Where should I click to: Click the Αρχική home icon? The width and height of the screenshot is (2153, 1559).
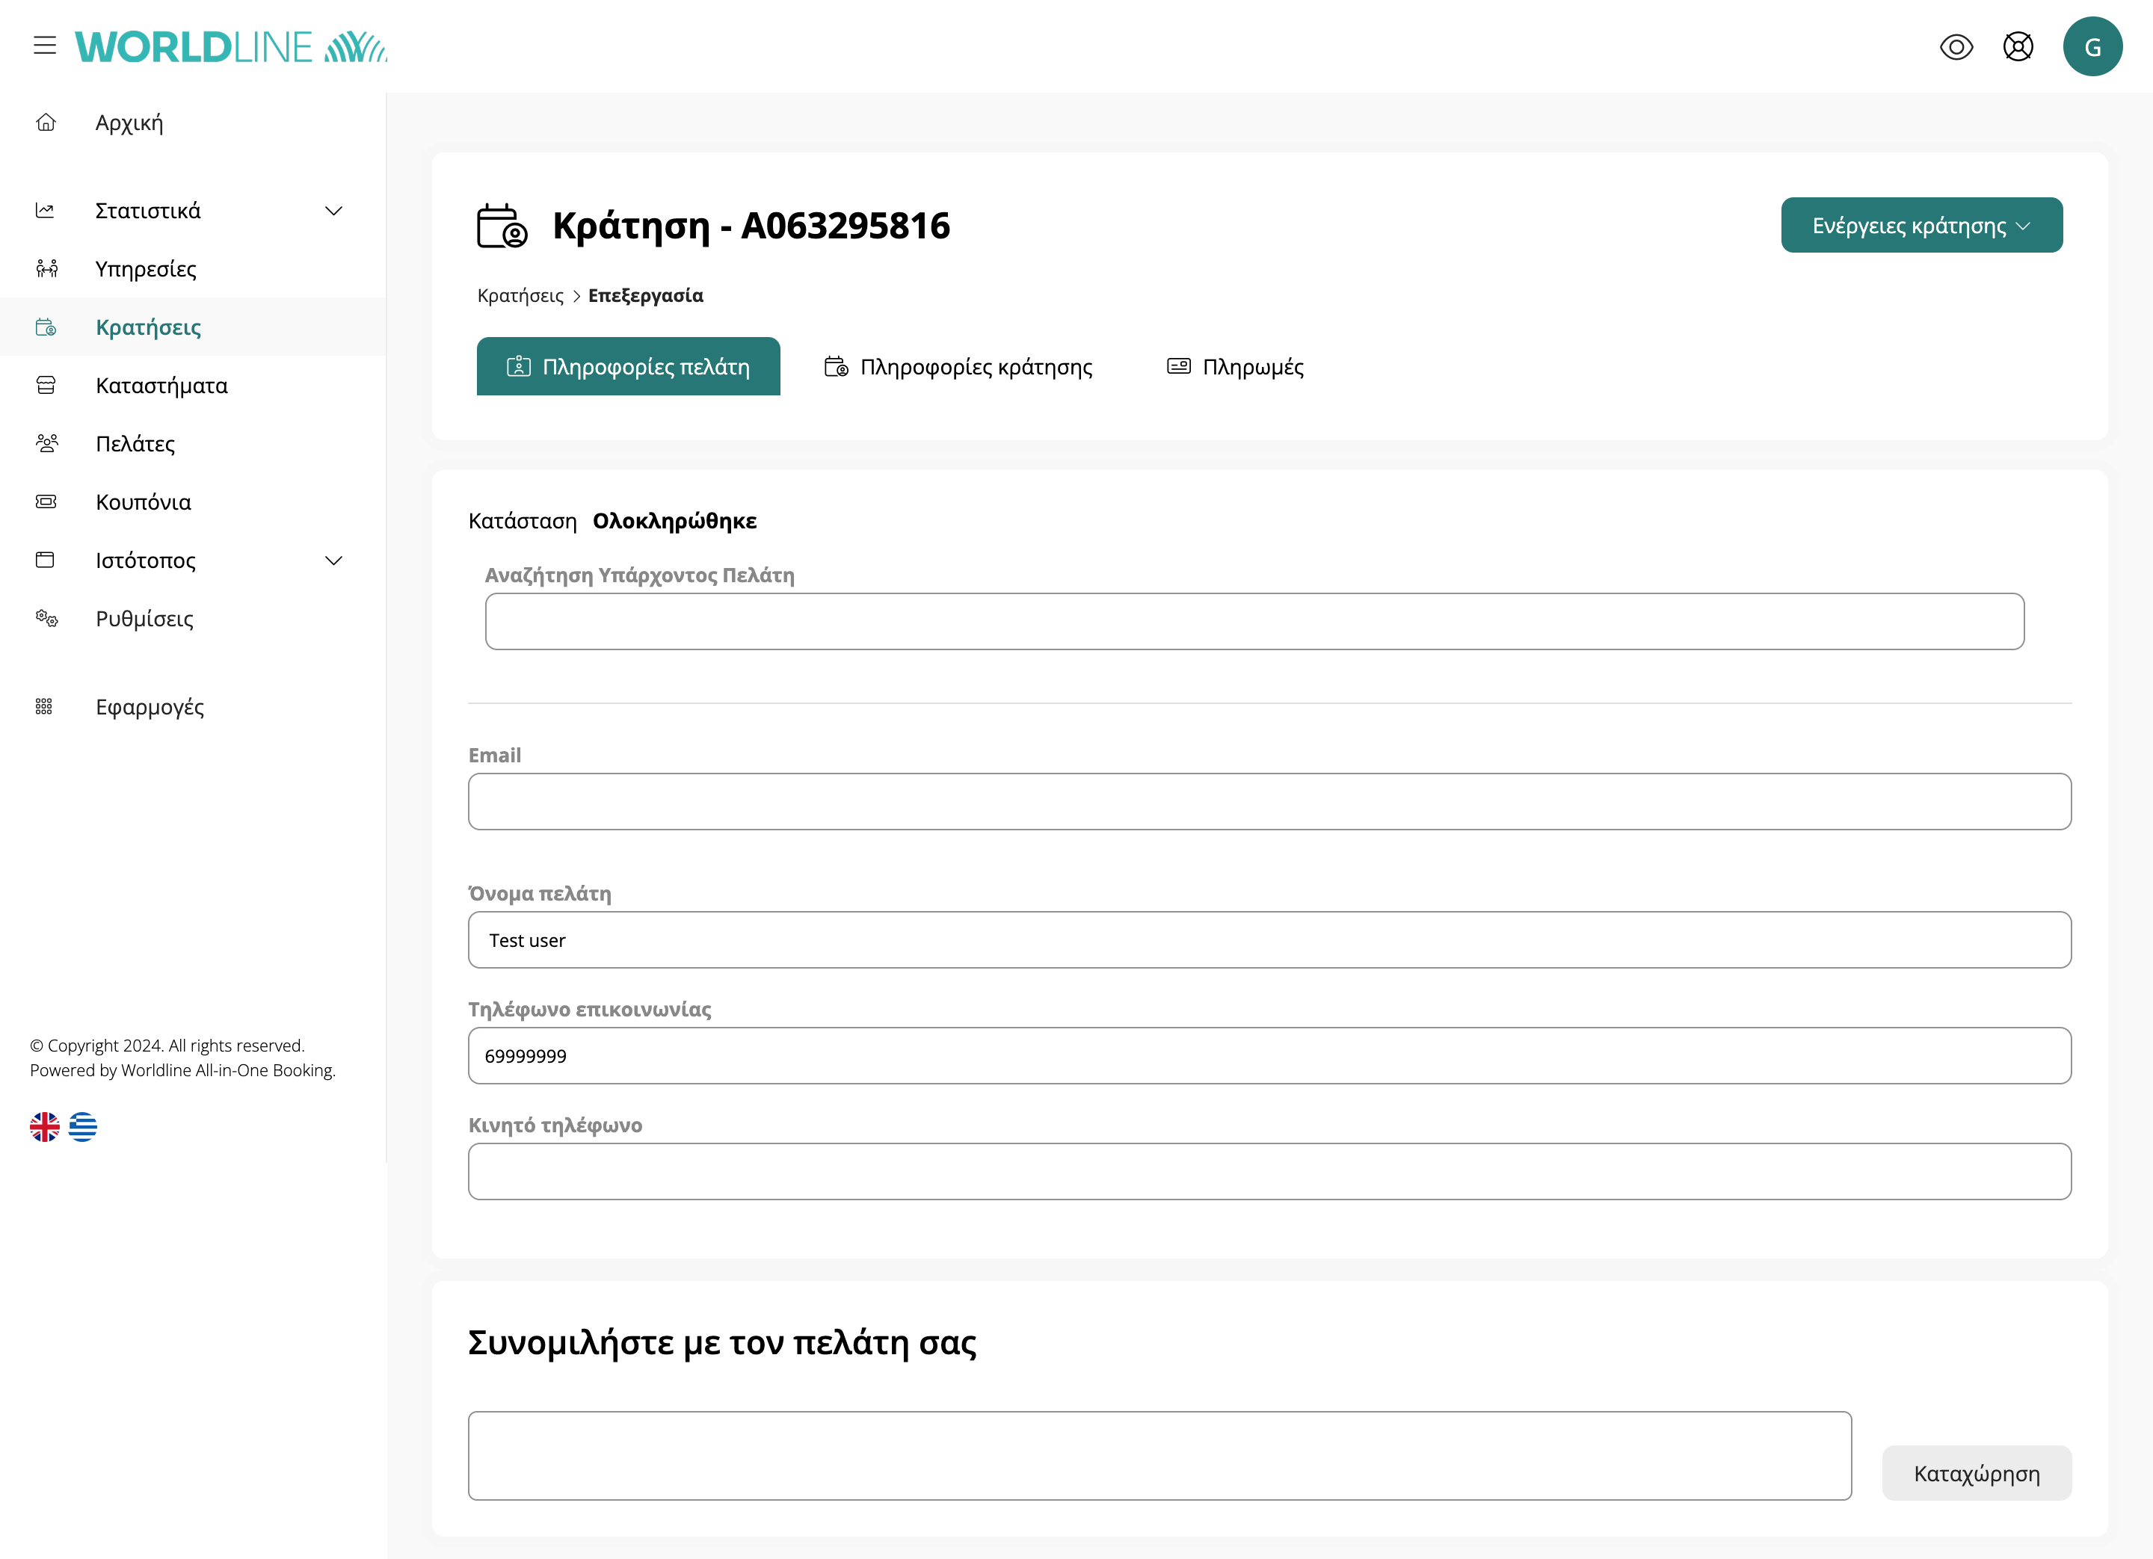coord(46,123)
